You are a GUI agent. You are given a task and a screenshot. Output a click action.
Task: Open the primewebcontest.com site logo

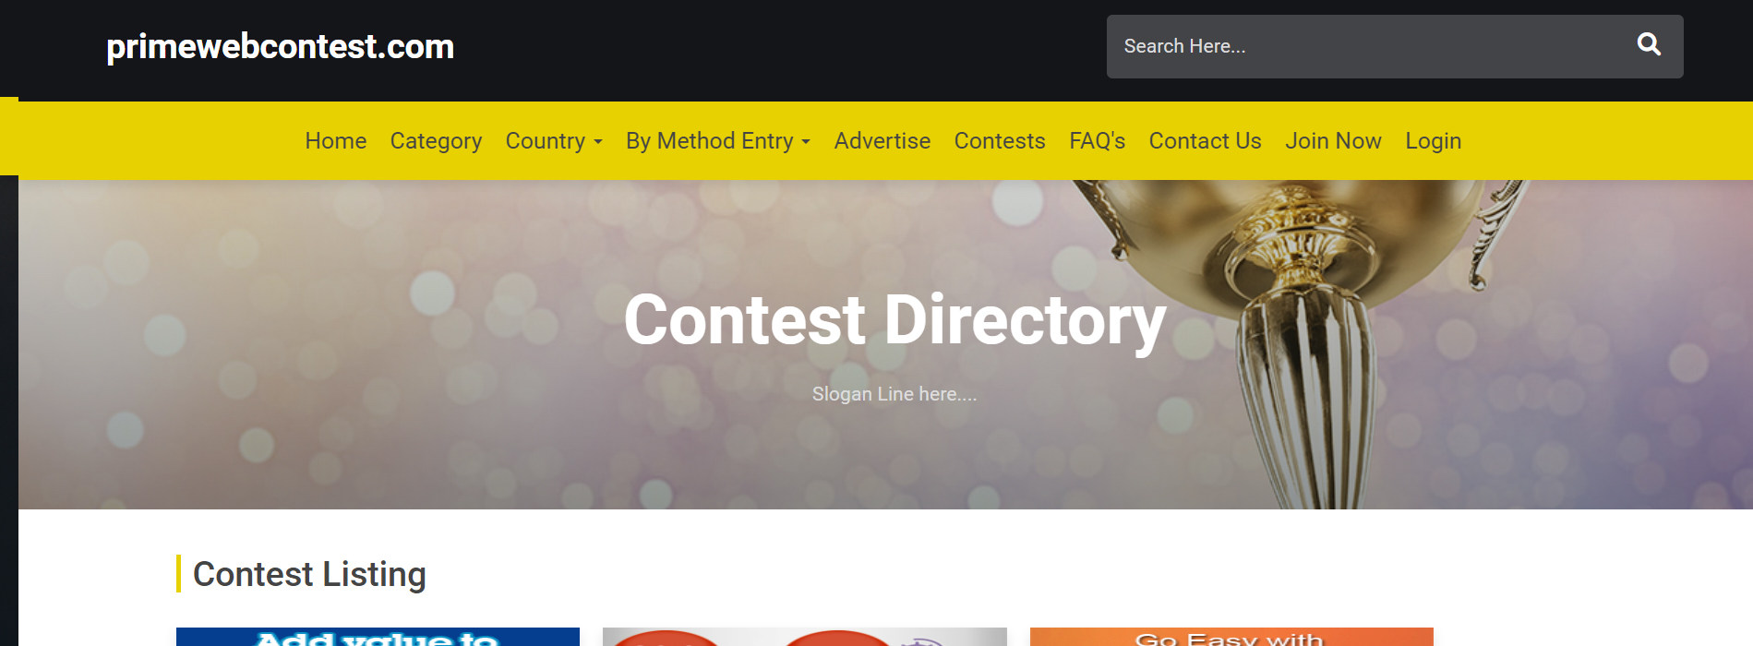pyautogui.click(x=281, y=46)
